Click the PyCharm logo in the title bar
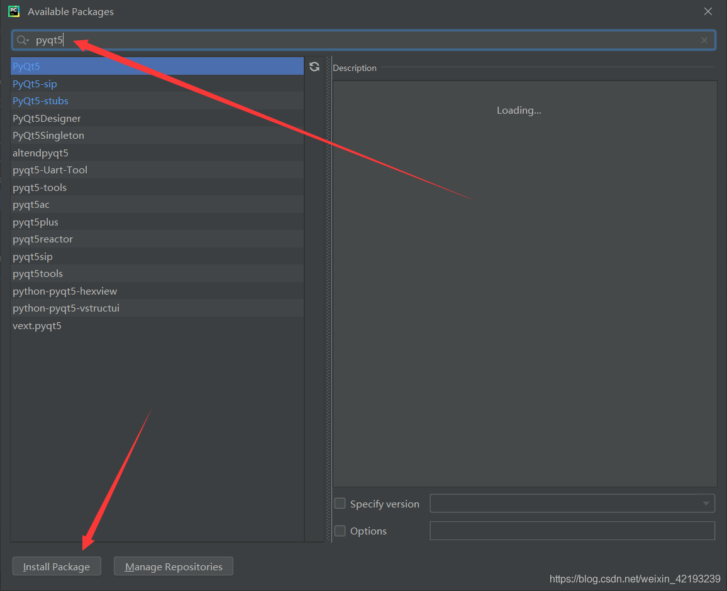727x591 pixels. [14, 11]
